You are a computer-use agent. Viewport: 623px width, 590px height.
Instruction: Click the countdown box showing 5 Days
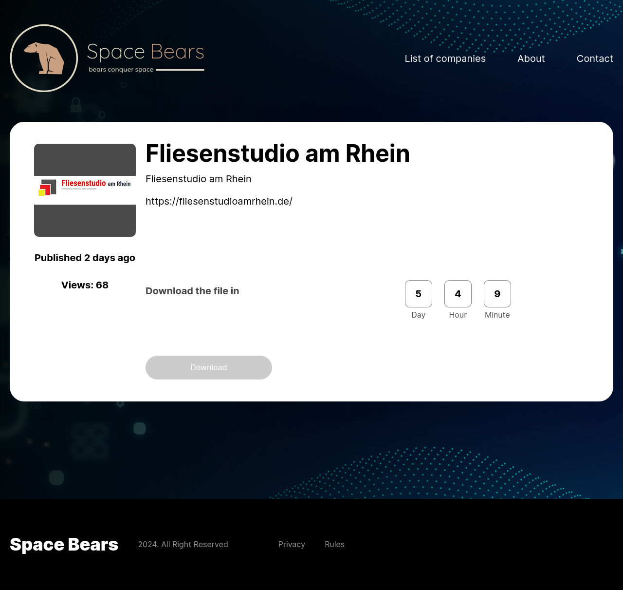pos(418,294)
